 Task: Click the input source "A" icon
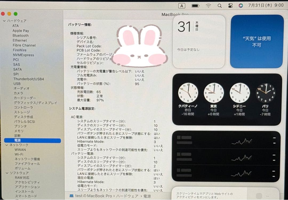click(x=181, y=6)
